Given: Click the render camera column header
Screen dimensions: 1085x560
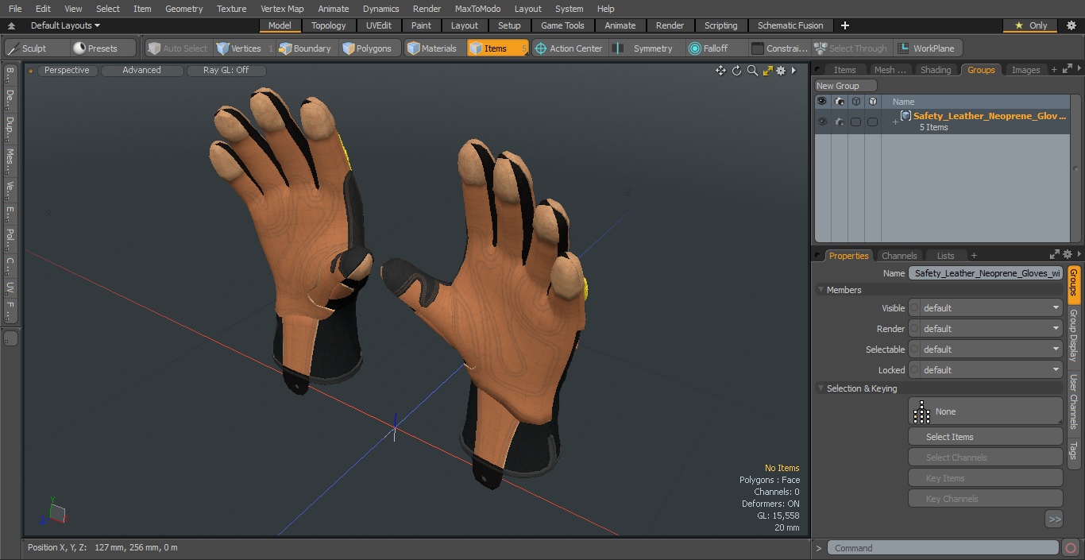Looking at the screenshot, I should click(839, 102).
